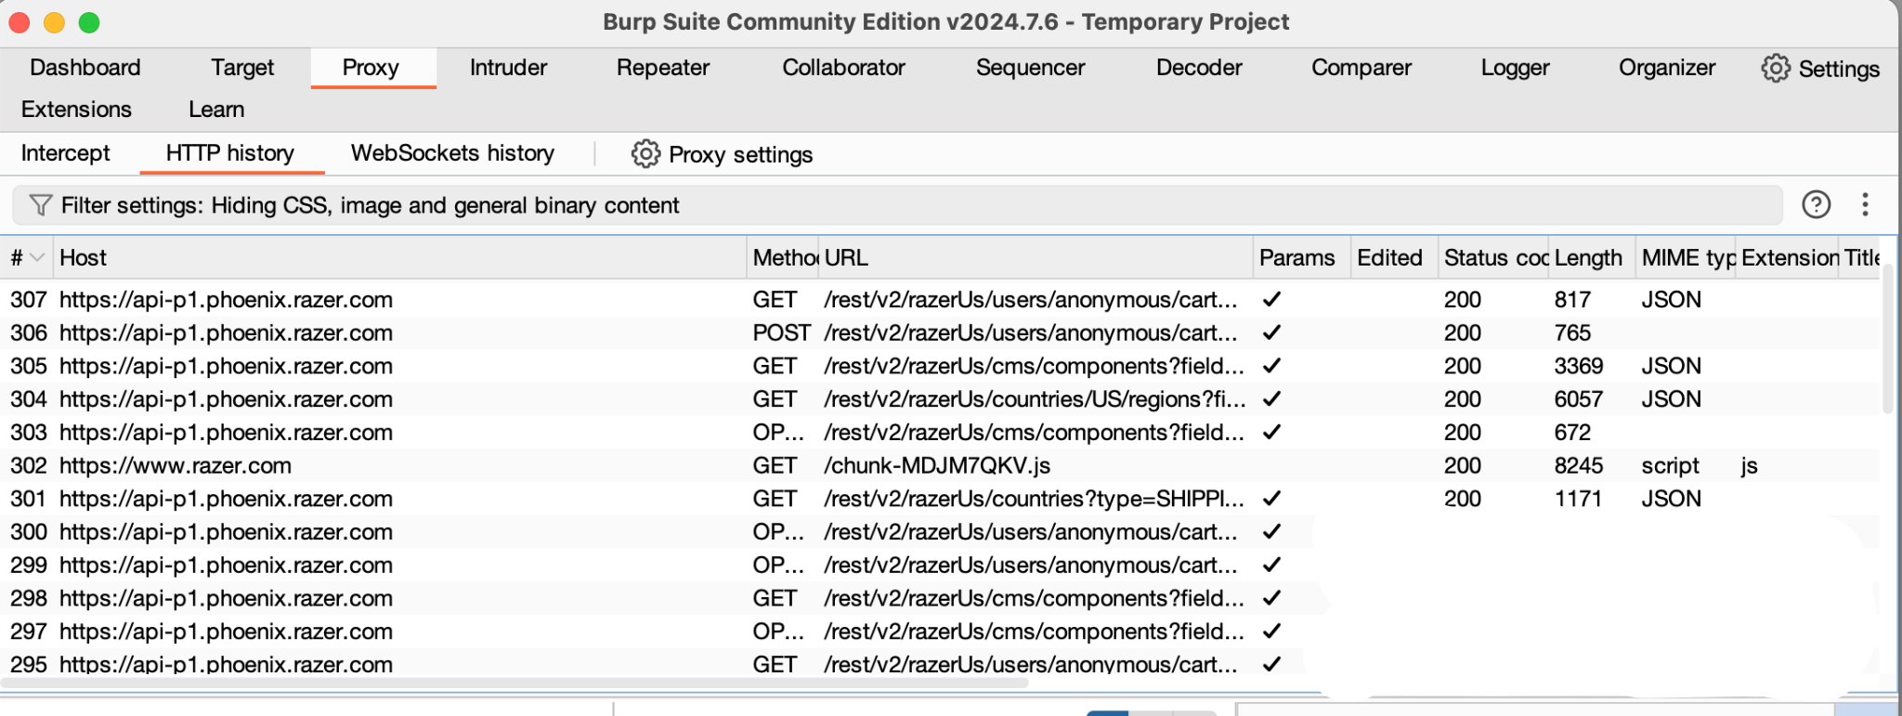Sort by the Length column header
Viewport: 1902px width, 716px height.
pos(1587,258)
